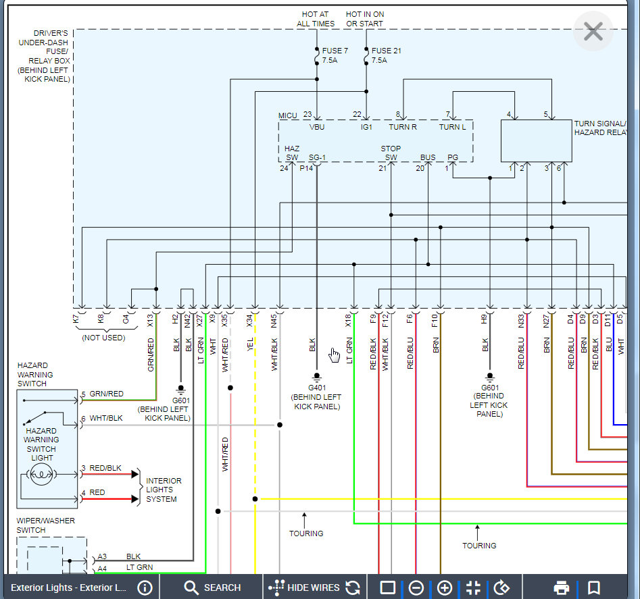
Task: Click the SEARCH label in the toolbar
Action: (222, 588)
